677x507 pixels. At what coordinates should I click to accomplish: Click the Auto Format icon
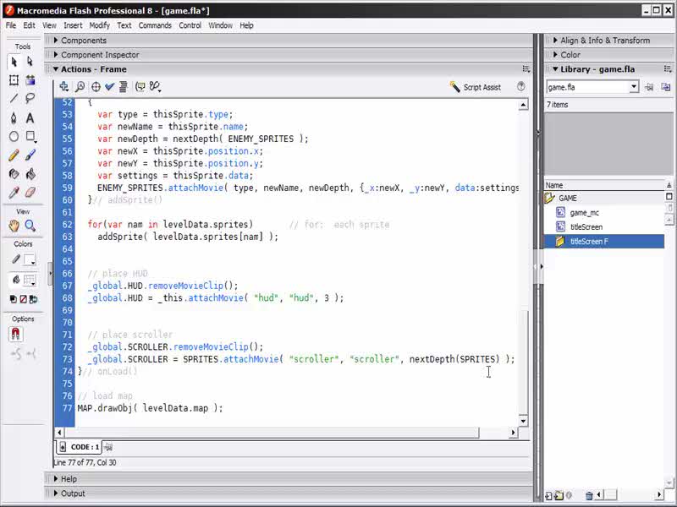click(x=124, y=86)
